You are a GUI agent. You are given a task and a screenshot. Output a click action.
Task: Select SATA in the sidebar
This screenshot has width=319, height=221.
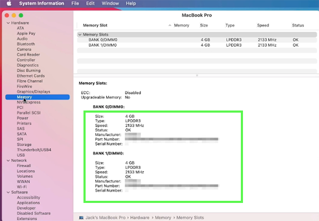[22, 134]
